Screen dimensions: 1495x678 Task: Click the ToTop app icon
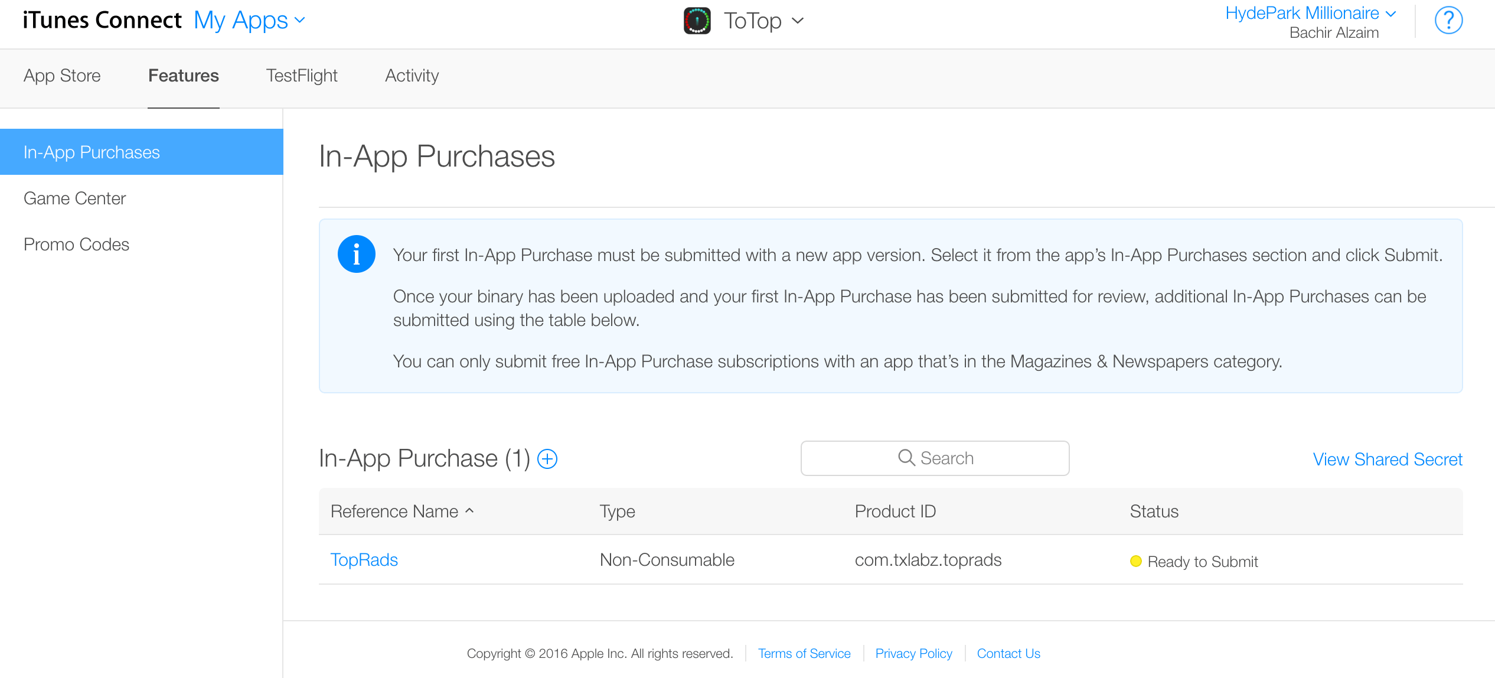pos(697,21)
